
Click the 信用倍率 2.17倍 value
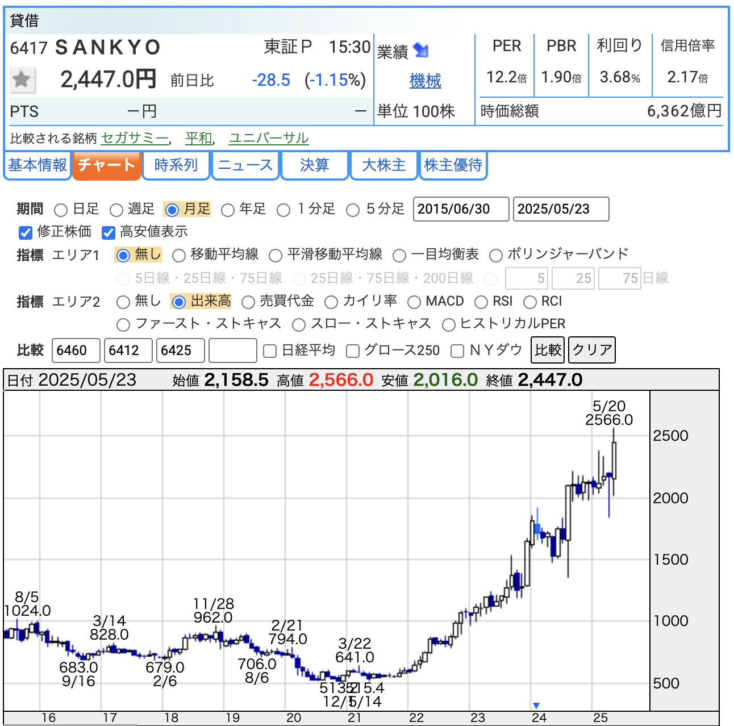[687, 77]
